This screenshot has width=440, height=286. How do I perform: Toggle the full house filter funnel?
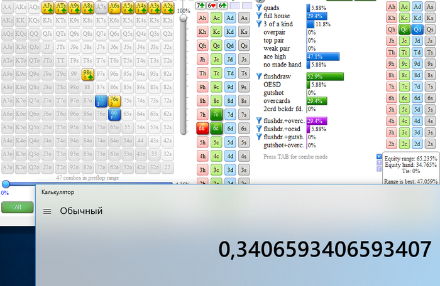click(x=259, y=16)
